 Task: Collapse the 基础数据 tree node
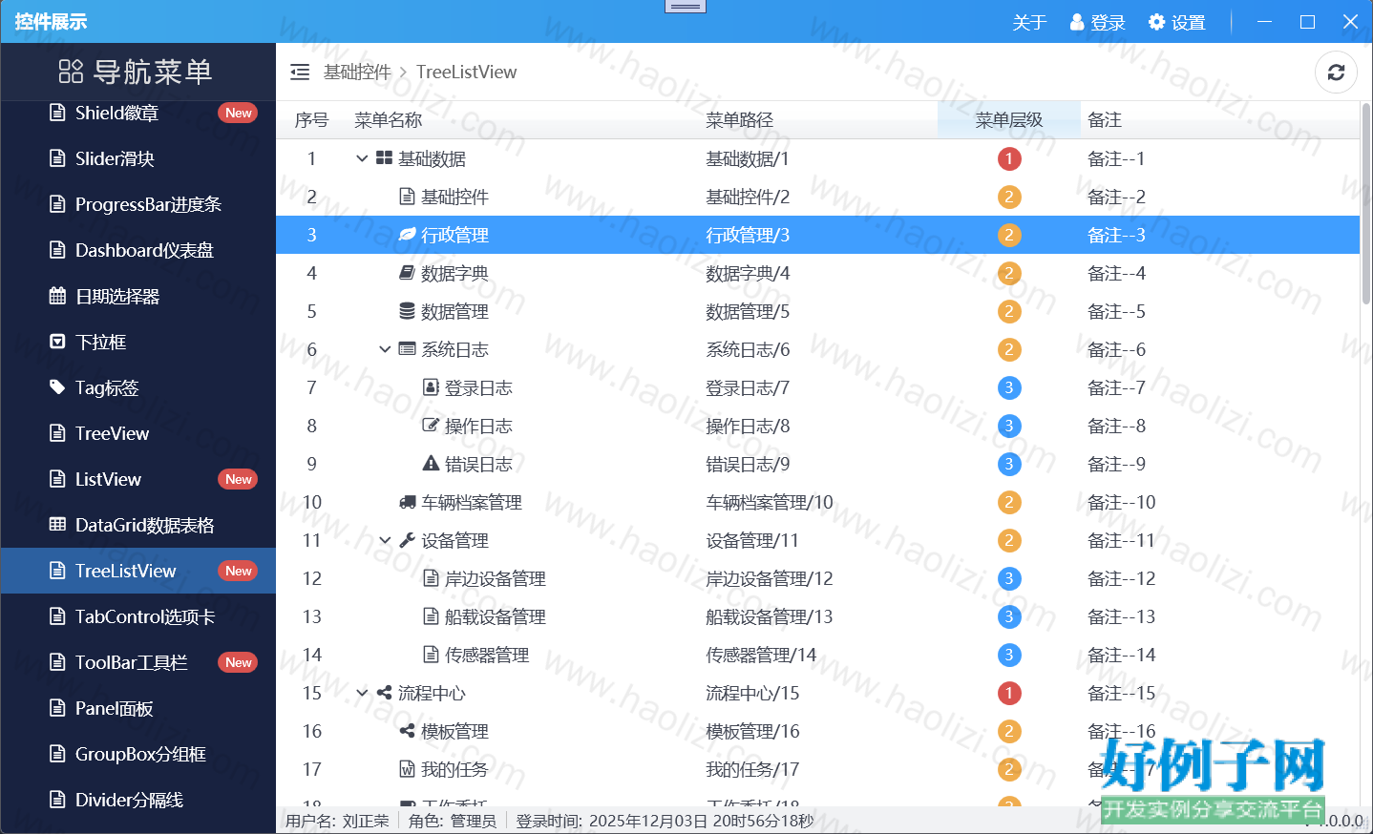click(362, 158)
